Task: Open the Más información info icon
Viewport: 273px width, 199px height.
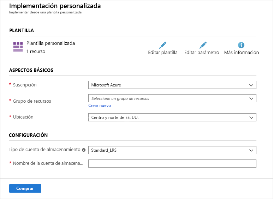Action: point(241,45)
